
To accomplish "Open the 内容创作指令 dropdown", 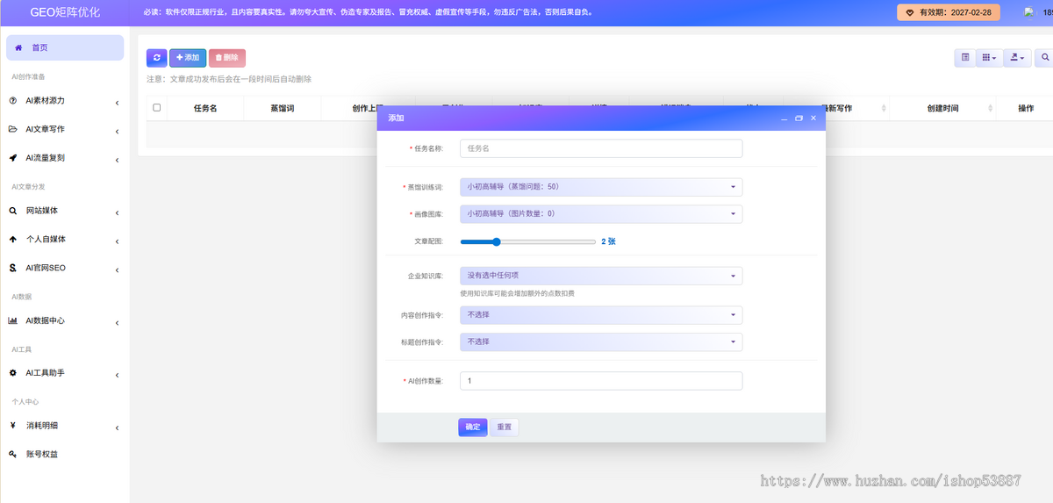I will tap(601, 314).
